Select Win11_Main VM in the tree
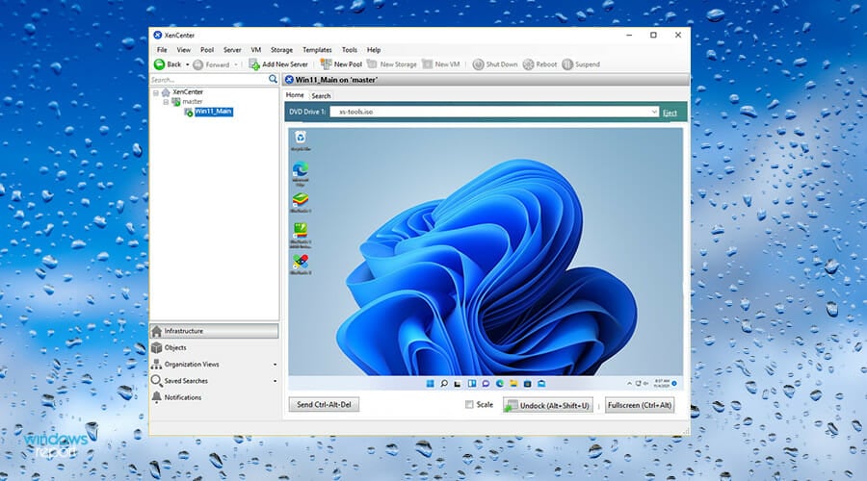Screen dimensions: 867x481 213,112
